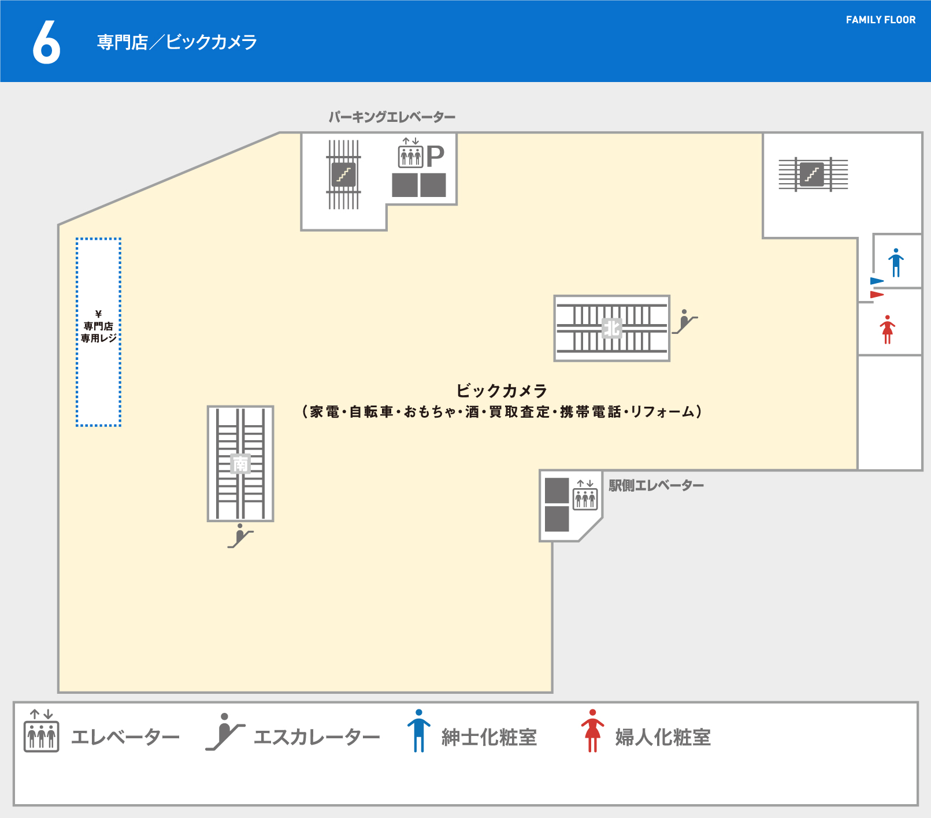The image size is (931, 818).
Task: Click the stairs icon in the top-right room
Action: click(812, 174)
